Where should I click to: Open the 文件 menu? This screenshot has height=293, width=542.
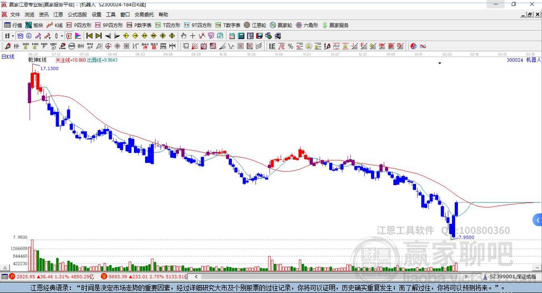(x=15, y=14)
